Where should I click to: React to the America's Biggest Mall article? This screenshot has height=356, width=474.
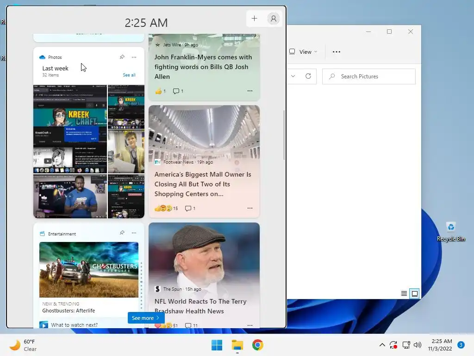click(x=166, y=208)
